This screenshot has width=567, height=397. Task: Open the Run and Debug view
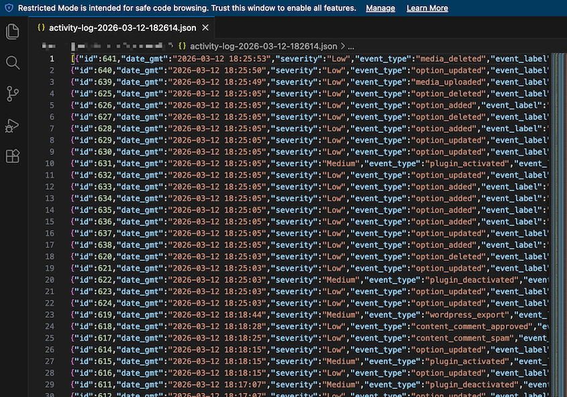tap(12, 124)
